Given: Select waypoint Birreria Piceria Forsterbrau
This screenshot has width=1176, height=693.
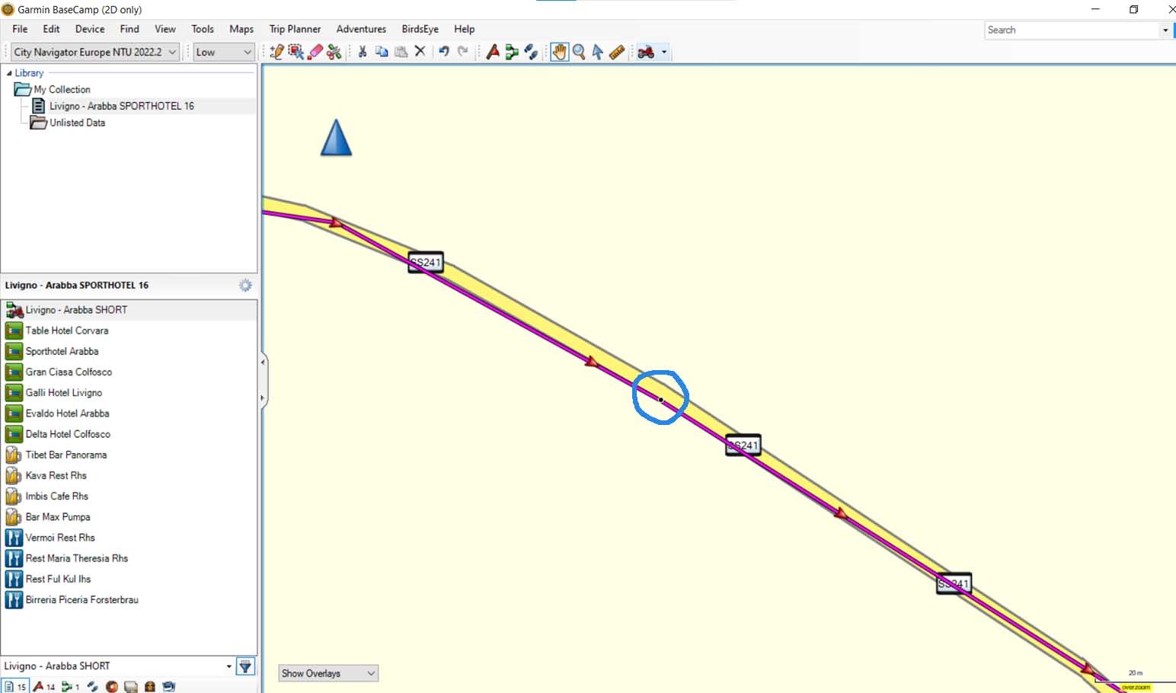Looking at the screenshot, I should pyautogui.click(x=129, y=599).
